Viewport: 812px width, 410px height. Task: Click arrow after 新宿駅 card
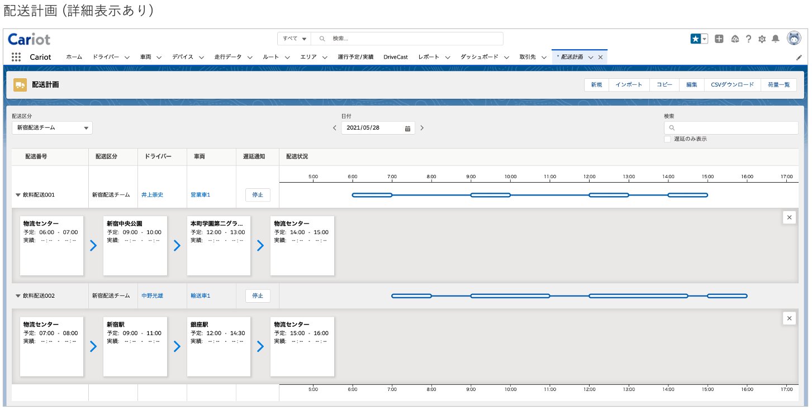click(177, 346)
